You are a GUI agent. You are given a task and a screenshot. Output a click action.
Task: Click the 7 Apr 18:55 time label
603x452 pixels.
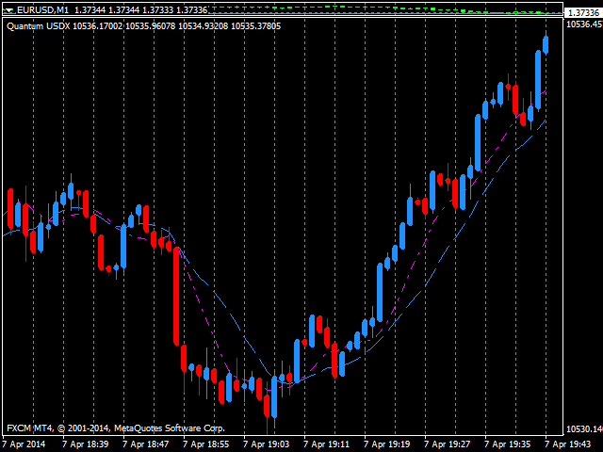tap(206, 444)
